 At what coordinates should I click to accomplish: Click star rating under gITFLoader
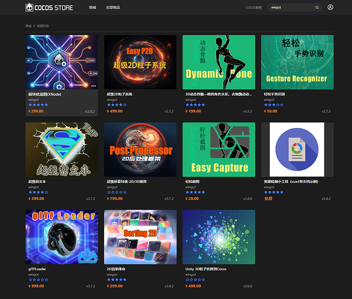pos(38,280)
